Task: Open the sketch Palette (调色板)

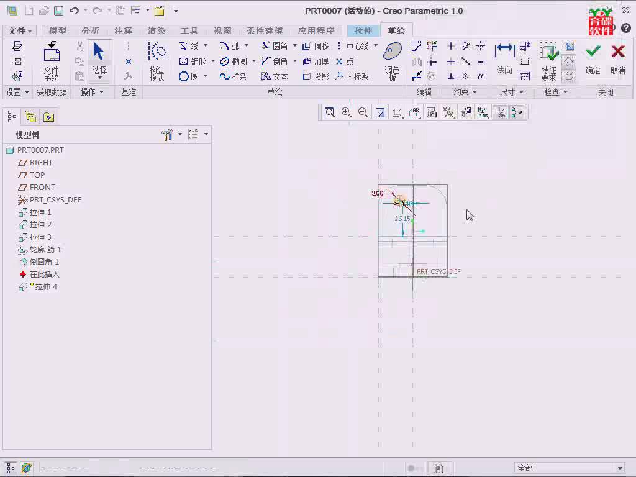Action: pyautogui.click(x=393, y=61)
